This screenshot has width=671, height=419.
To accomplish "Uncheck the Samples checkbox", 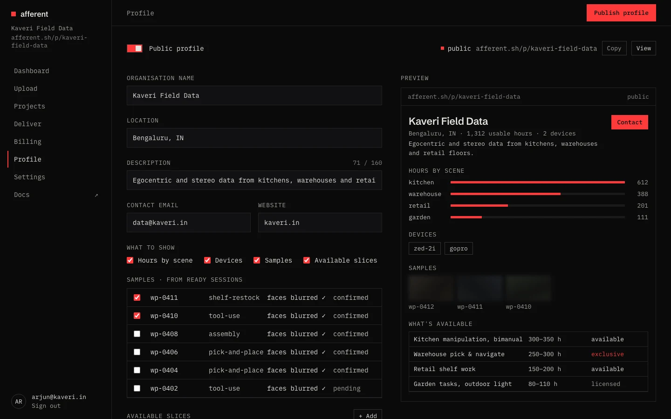I will [257, 260].
